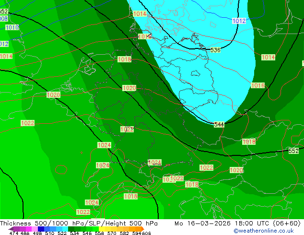304x235 pixels.
Task: Pick the darkest green legend swatch above 534
Action: pos(71,229)
